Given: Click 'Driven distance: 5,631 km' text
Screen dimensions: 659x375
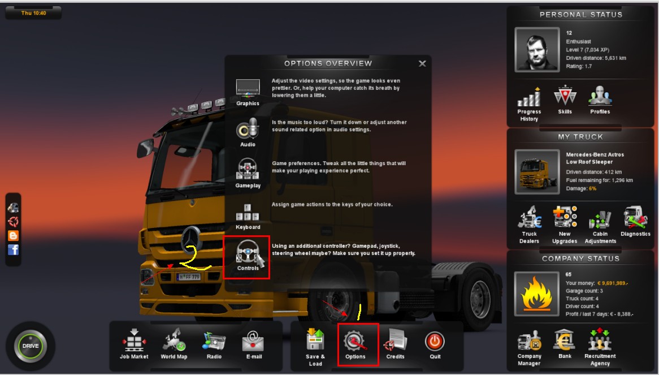Looking at the screenshot, I should point(596,58).
